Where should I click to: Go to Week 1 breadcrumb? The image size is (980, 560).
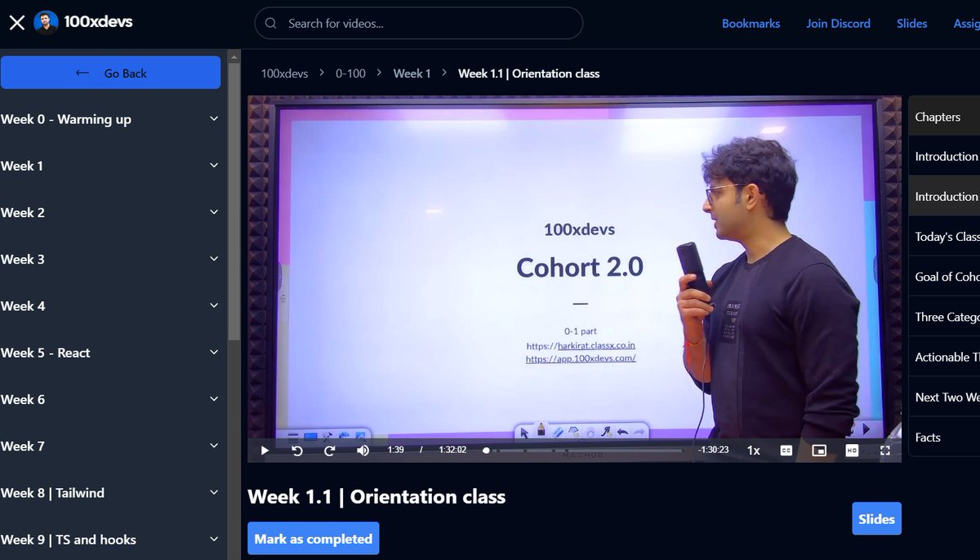[412, 73]
